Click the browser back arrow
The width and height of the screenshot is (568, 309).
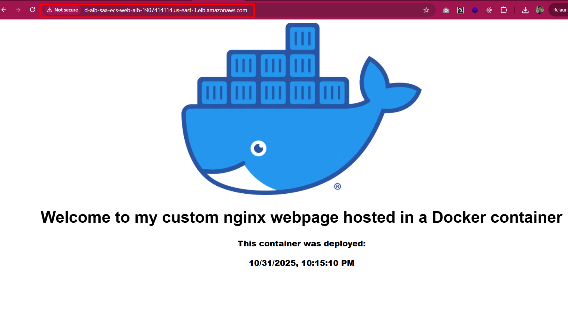[x=4, y=10]
